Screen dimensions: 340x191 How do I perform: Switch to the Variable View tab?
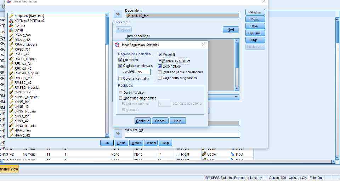(x=9, y=169)
